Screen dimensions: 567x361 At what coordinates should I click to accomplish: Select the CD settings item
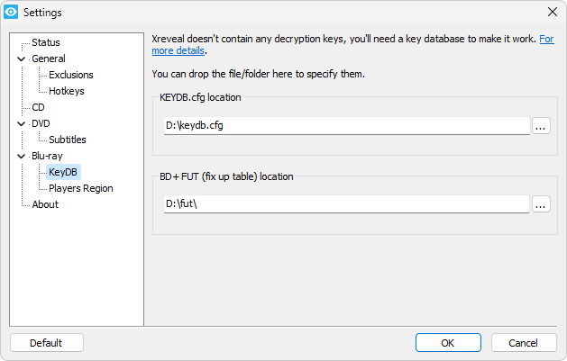click(38, 107)
